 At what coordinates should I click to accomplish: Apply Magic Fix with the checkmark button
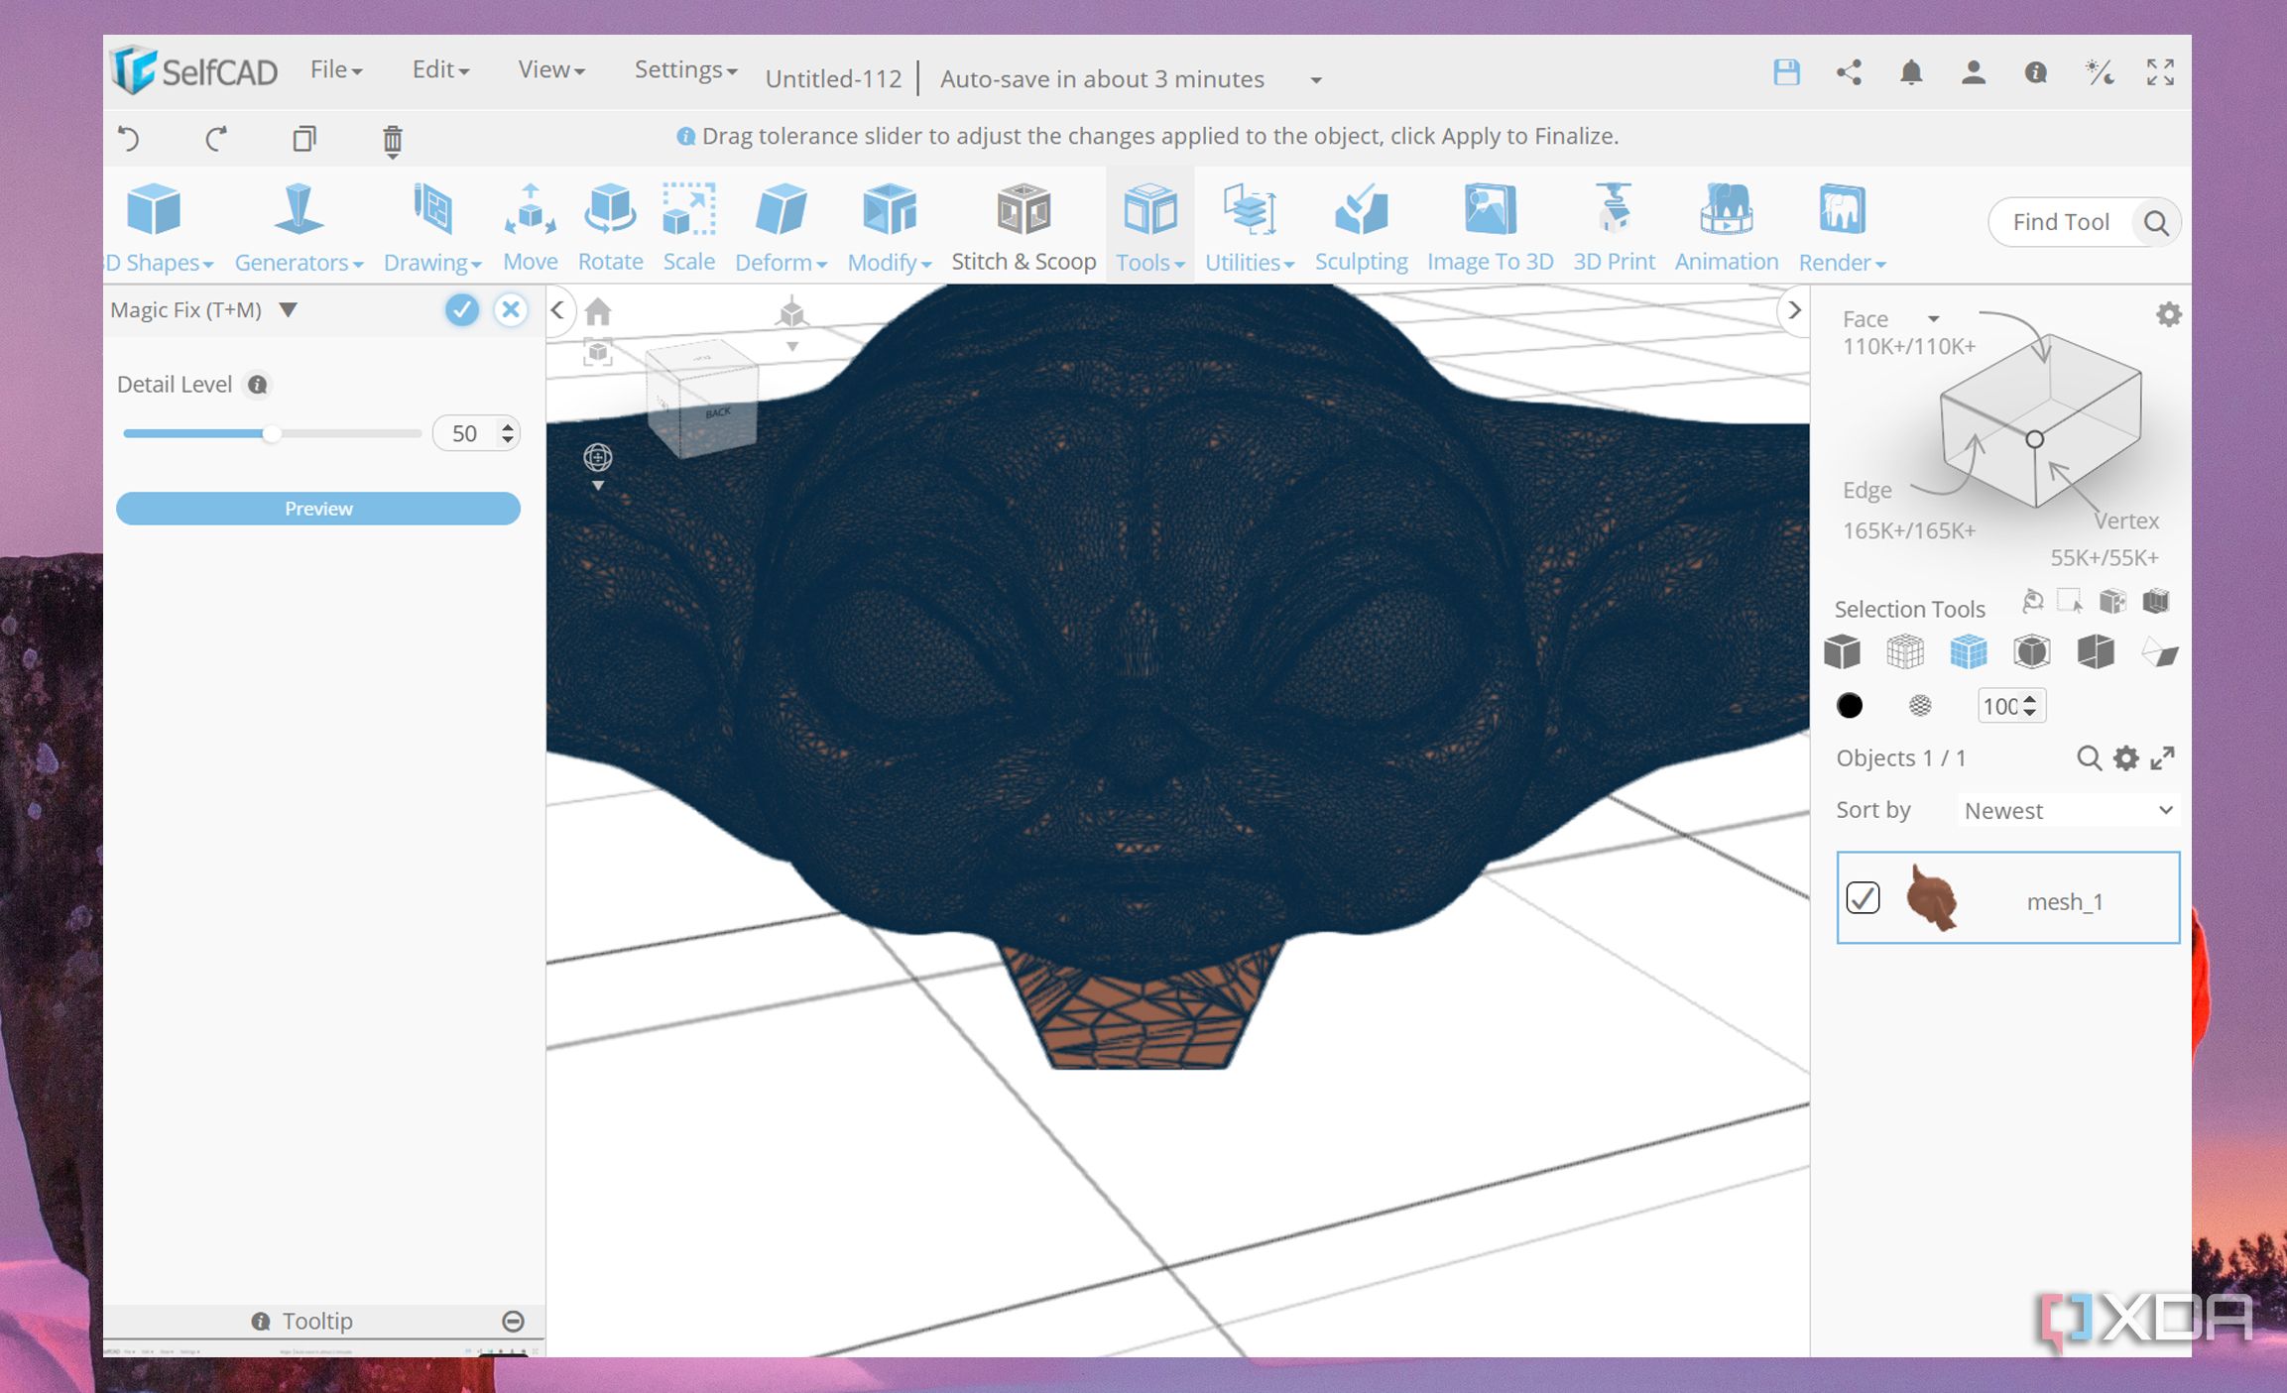pyautogui.click(x=461, y=310)
